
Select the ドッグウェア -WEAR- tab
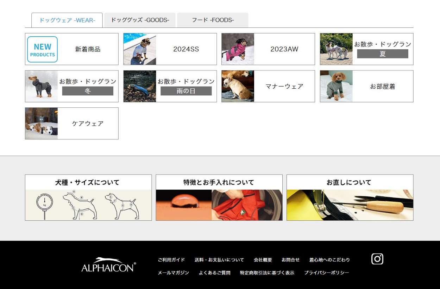67,20
